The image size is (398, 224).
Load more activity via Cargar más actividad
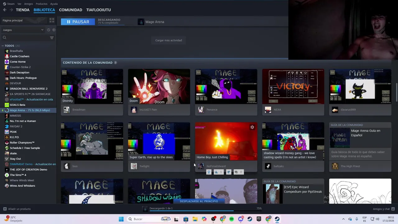(x=169, y=40)
